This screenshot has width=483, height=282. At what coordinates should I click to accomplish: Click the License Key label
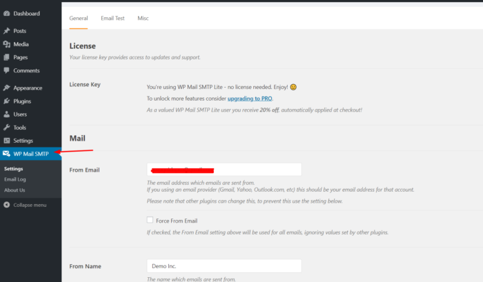[x=85, y=84]
